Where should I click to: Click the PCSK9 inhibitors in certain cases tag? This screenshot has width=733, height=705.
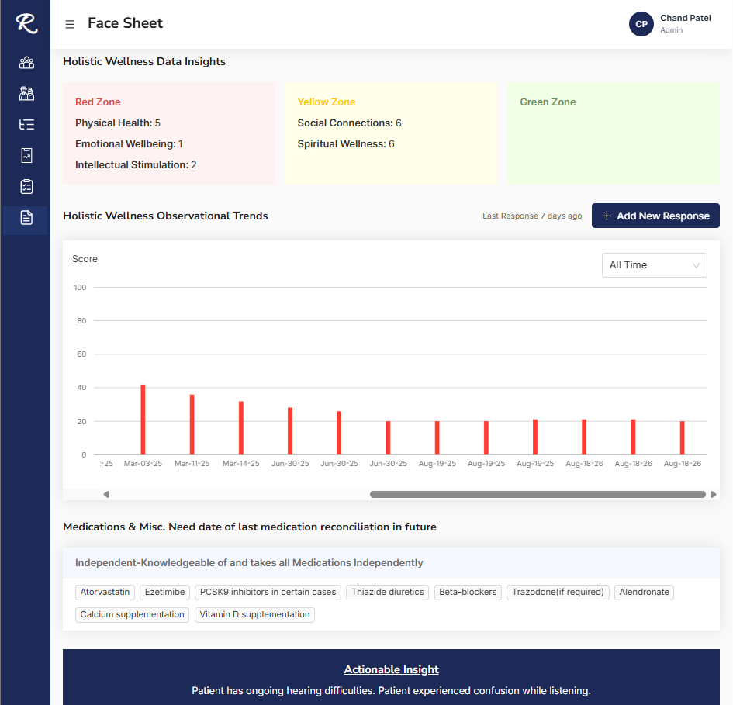click(268, 592)
